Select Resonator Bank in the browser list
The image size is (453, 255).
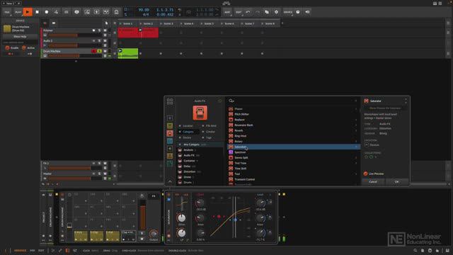[293, 125]
